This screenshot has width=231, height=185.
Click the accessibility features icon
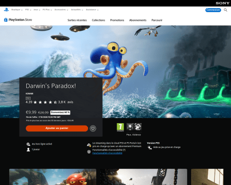[89, 151]
